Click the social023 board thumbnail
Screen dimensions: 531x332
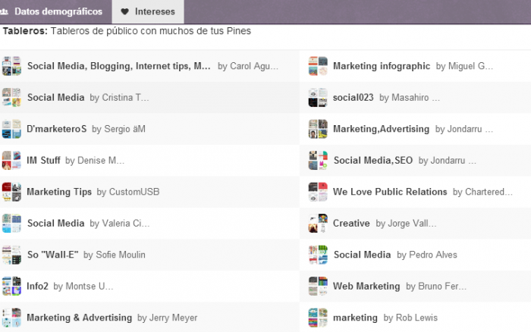click(318, 98)
